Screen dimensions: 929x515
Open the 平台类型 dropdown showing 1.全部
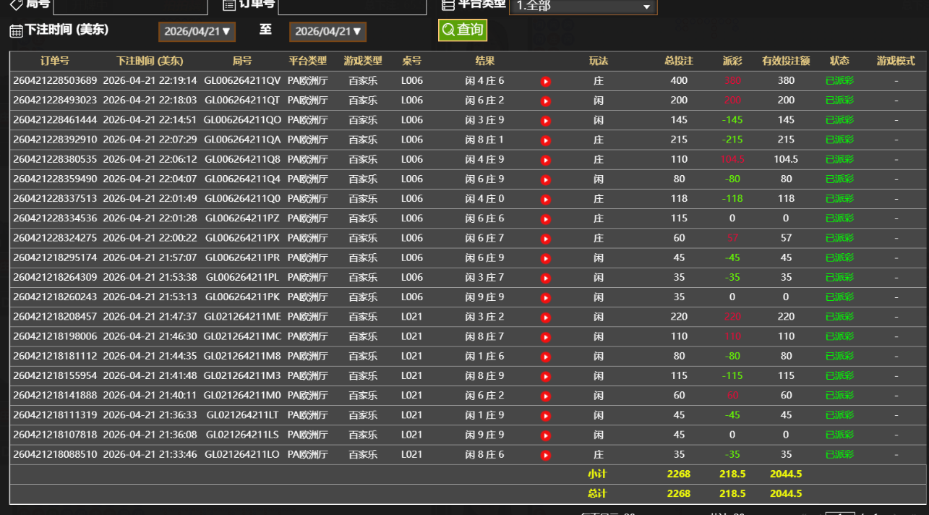point(583,7)
